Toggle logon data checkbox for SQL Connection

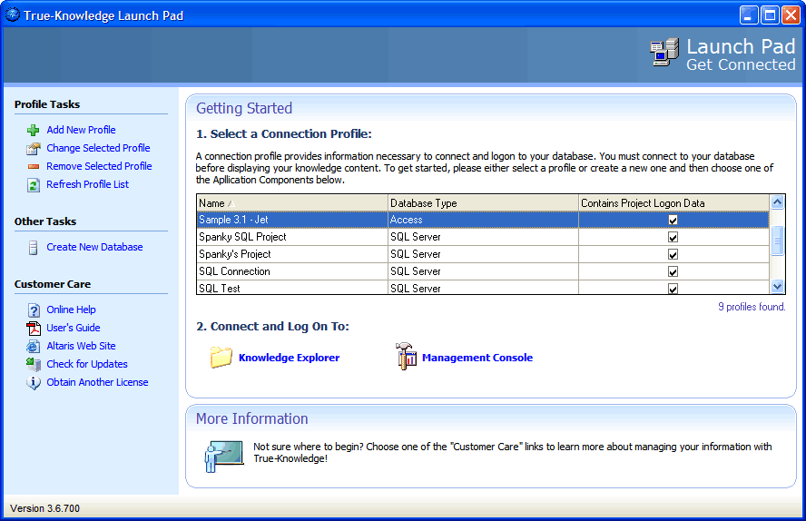pos(673,271)
